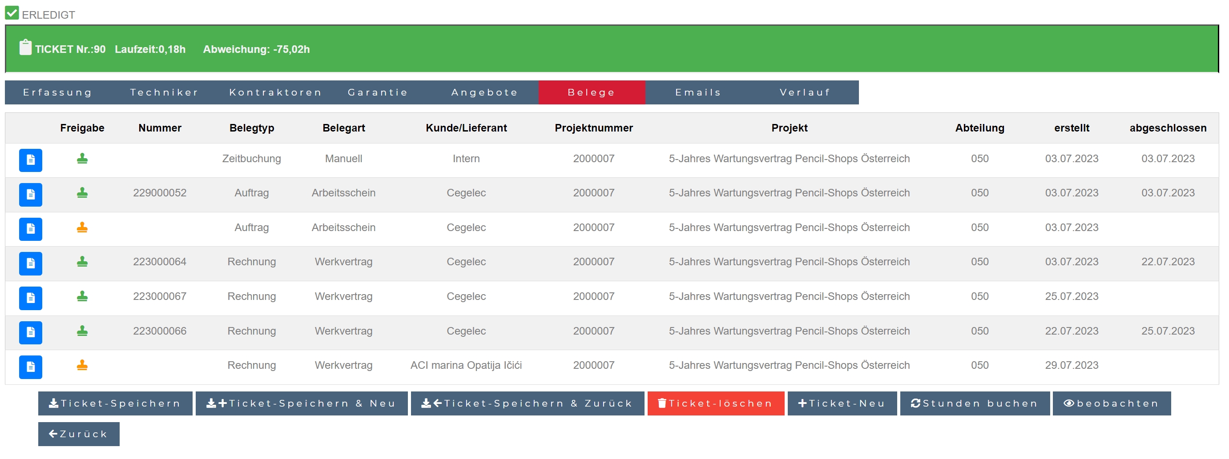Create a new ticket with Ticket-Neu
The image size is (1229, 459).
(x=842, y=403)
